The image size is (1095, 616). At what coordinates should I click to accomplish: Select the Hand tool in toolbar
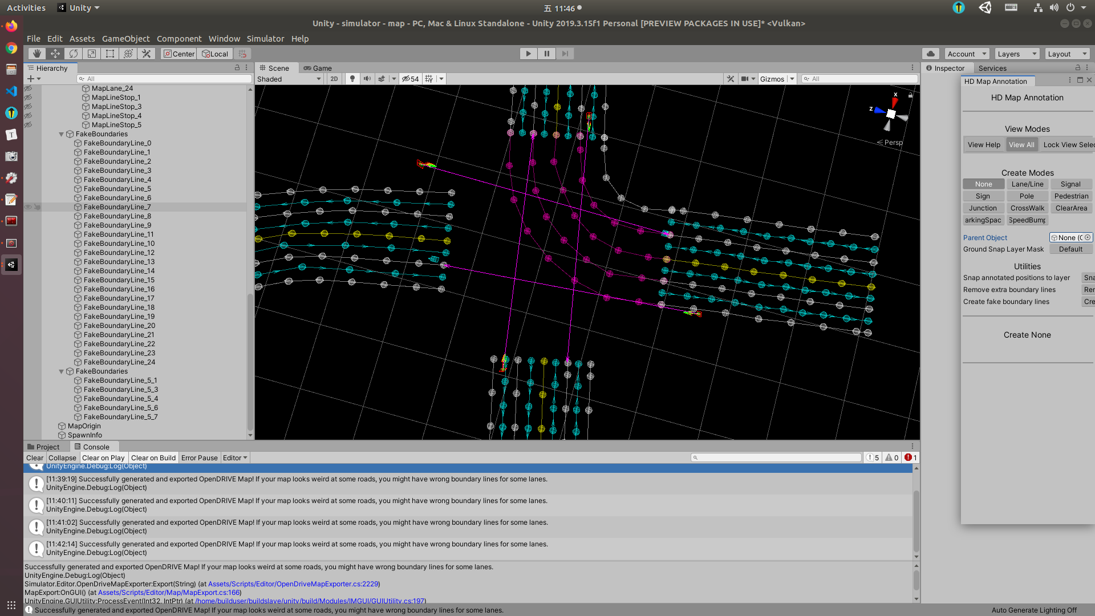[36, 54]
